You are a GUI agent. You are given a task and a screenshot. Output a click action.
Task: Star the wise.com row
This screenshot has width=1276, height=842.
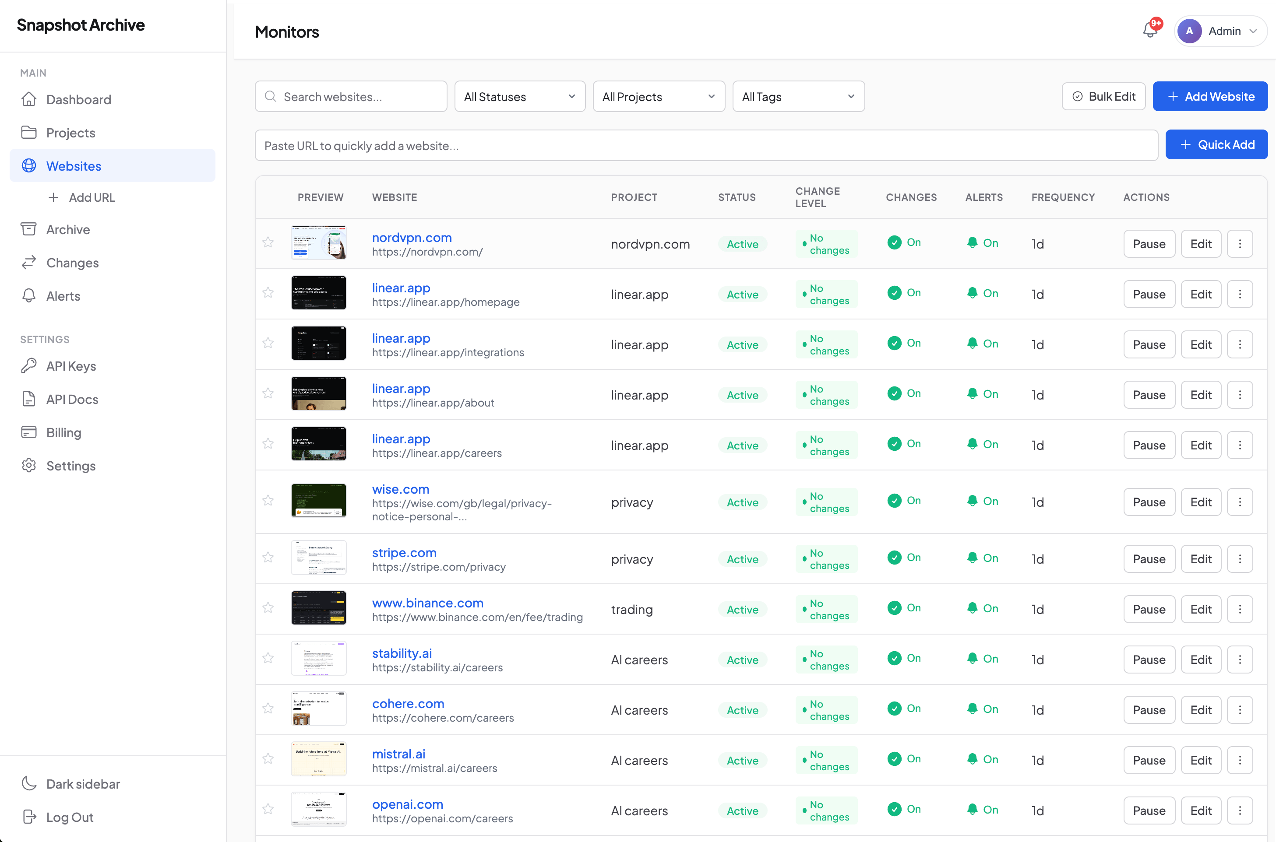[x=268, y=501]
